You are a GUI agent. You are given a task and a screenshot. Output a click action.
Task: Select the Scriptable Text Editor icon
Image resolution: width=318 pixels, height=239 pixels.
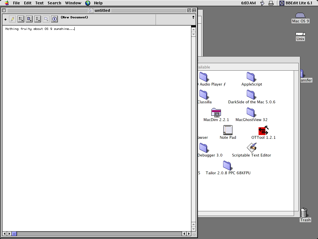(252, 148)
